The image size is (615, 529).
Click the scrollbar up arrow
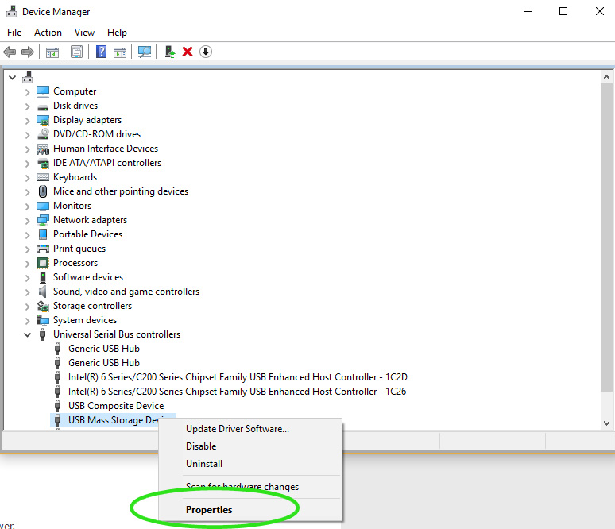tap(606, 77)
